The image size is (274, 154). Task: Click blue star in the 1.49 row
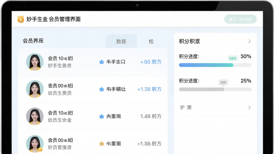101,116
